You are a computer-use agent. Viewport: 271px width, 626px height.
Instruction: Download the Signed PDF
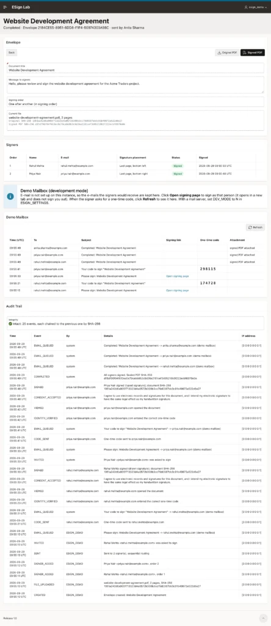coord(252,53)
